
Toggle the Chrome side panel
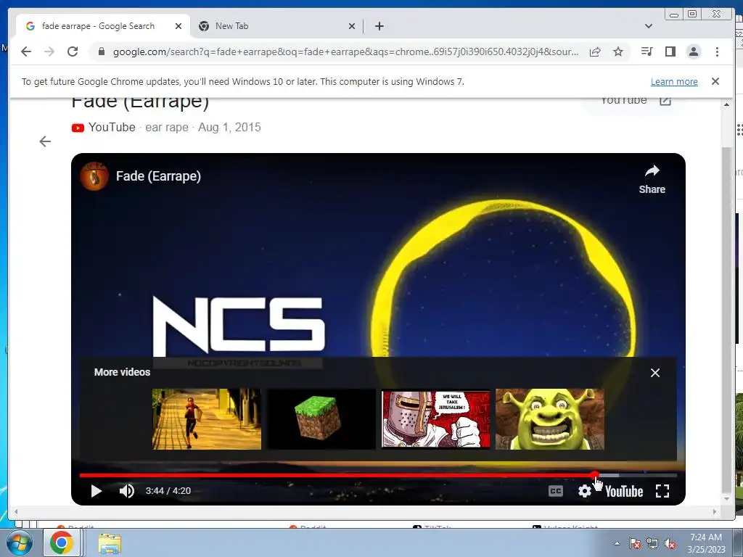(670, 51)
